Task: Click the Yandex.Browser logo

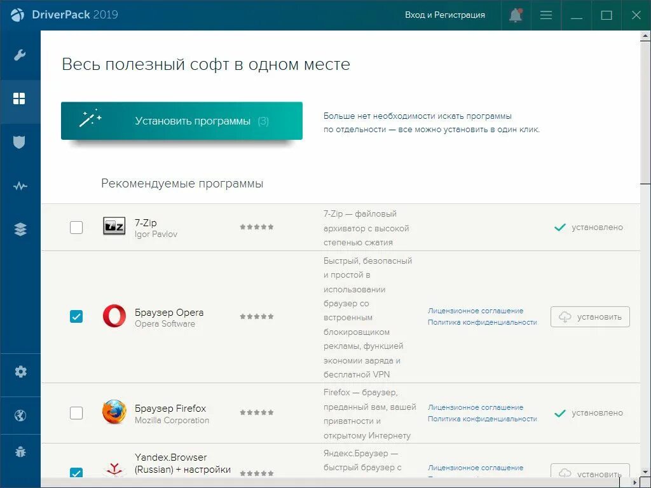Action: point(114,470)
